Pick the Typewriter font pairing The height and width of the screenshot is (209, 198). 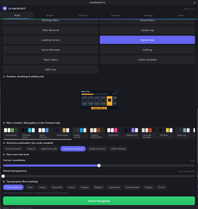(114, 187)
